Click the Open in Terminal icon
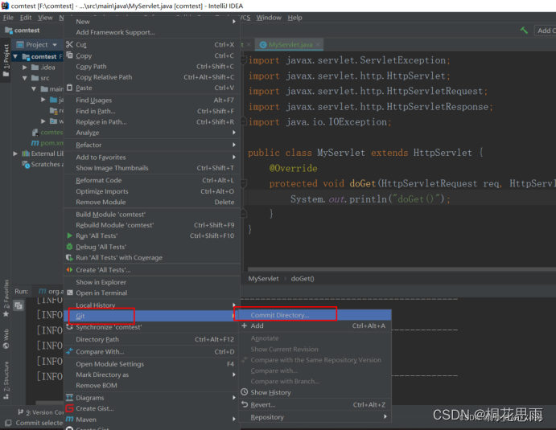This screenshot has width=556, height=430. 70,293
